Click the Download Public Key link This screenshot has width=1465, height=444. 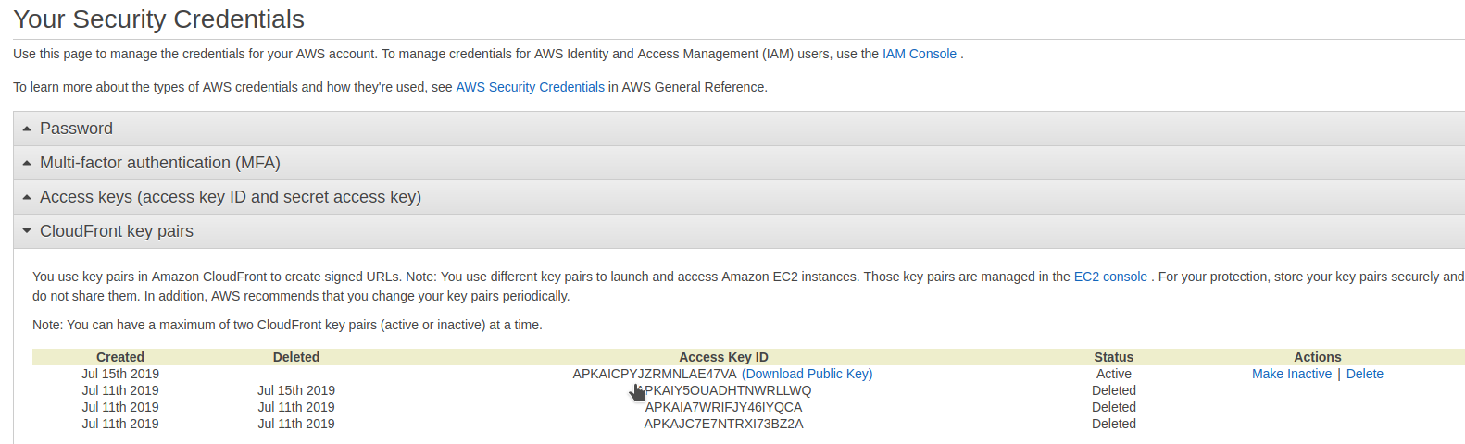[807, 375]
